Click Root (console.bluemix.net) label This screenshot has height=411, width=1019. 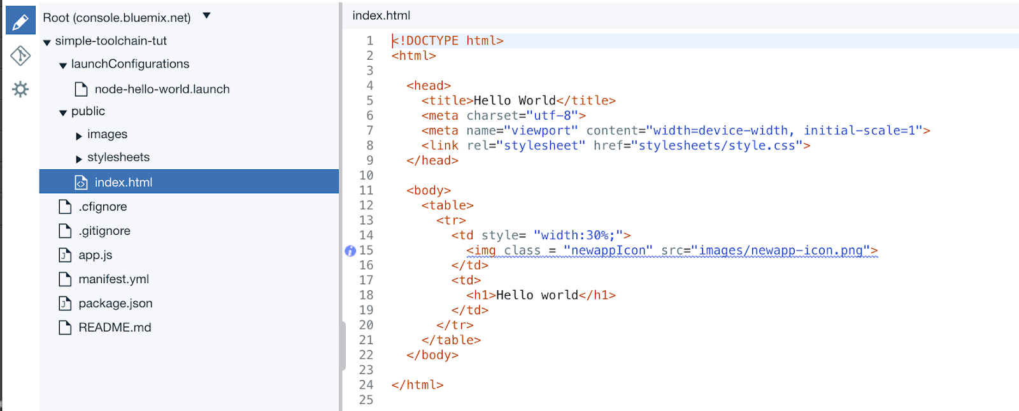tap(117, 18)
